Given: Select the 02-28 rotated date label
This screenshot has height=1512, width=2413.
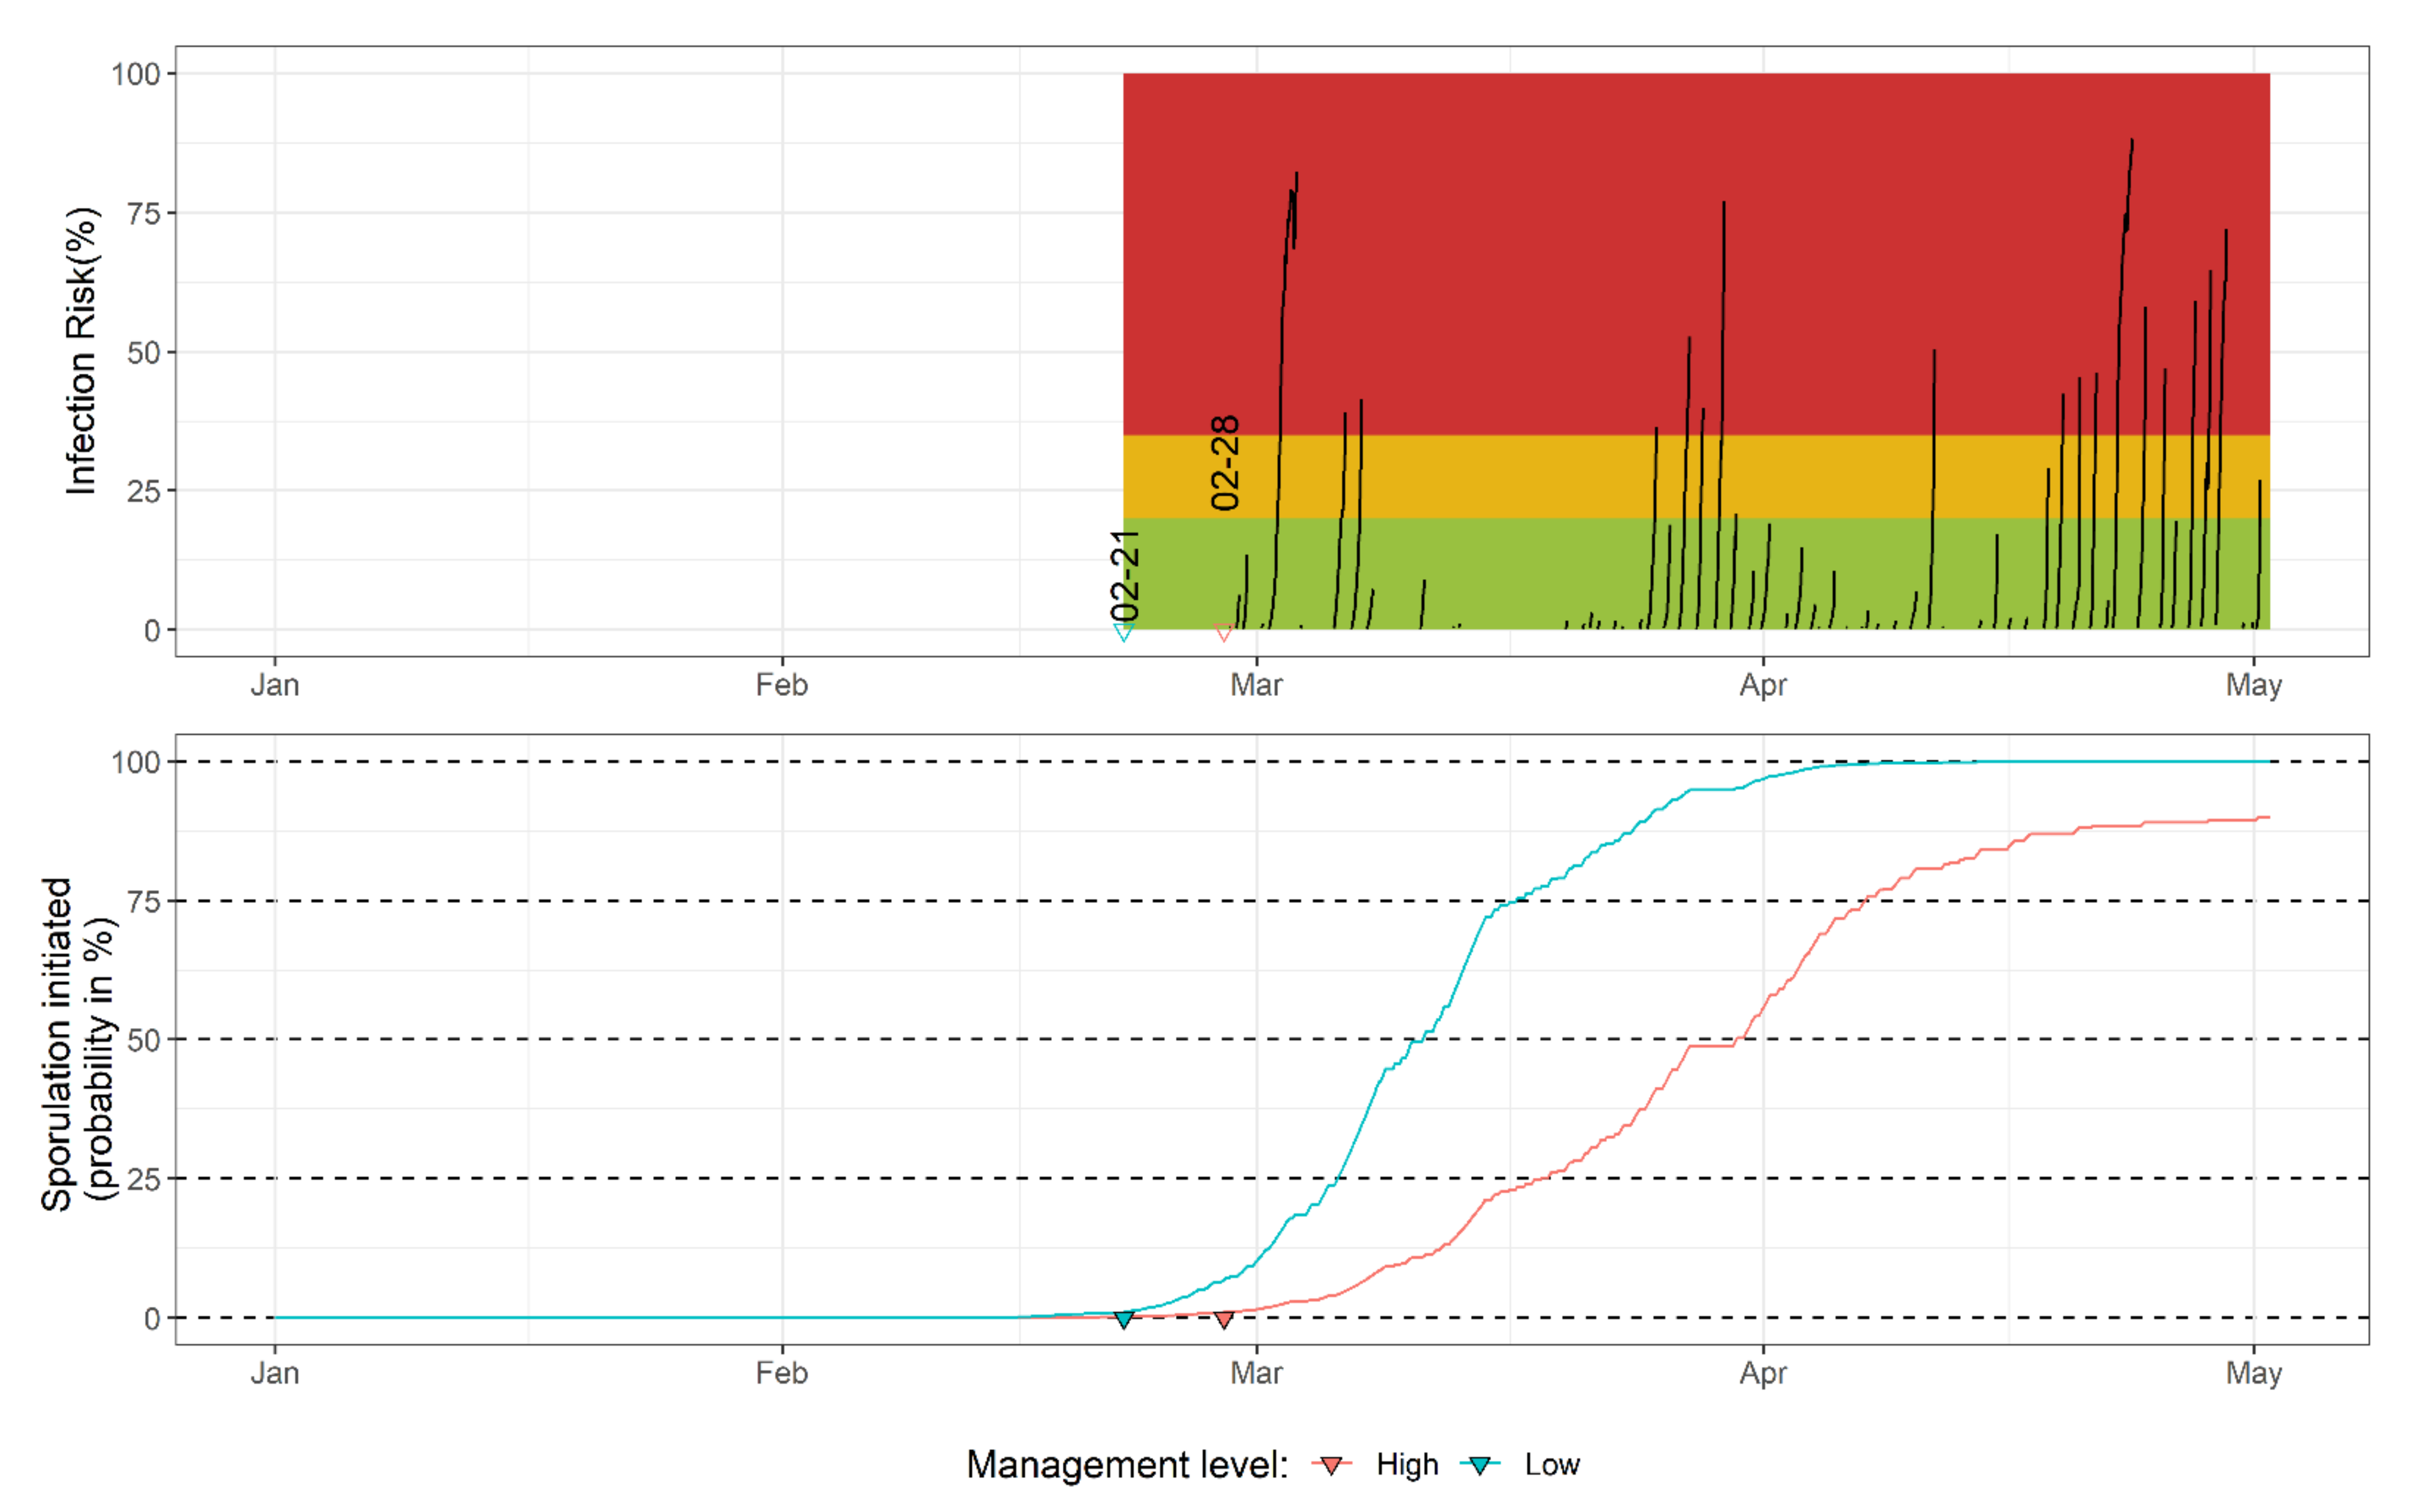Looking at the screenshot, I should click(1226, 463).
